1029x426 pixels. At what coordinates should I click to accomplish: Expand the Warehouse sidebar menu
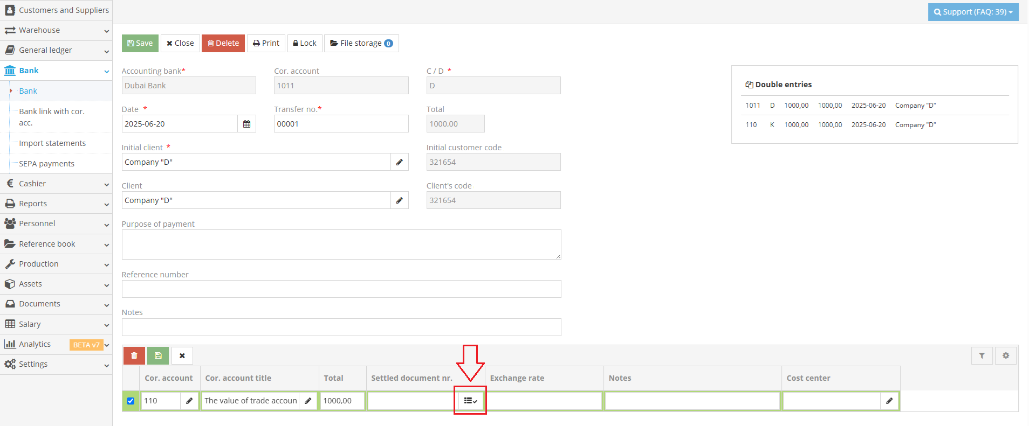point(56,30)
